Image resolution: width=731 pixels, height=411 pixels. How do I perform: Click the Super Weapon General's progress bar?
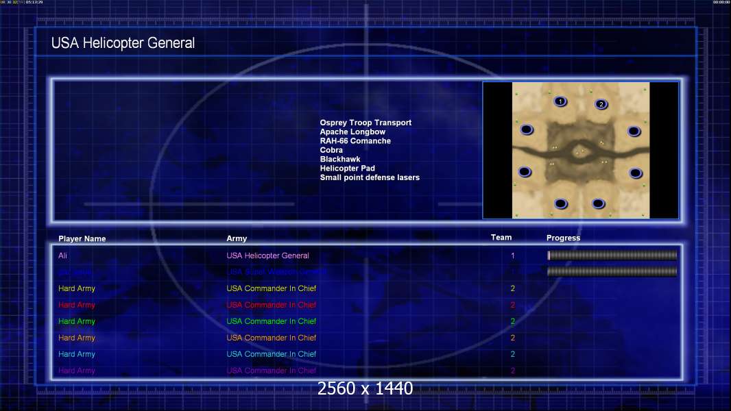coord(612,271)
